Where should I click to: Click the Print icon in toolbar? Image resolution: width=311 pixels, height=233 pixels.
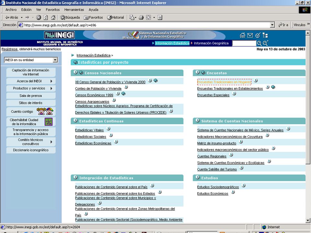pyautogui.click(x=141, y=17)
